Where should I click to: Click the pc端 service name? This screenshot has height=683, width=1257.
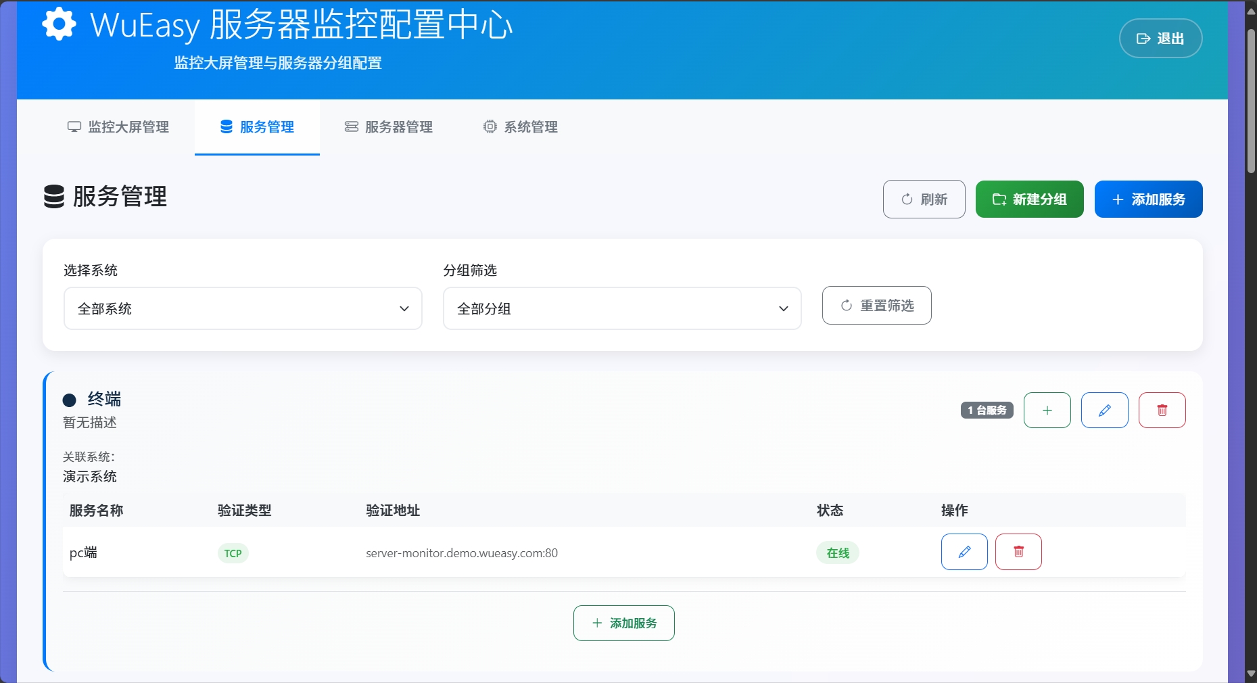83,552
